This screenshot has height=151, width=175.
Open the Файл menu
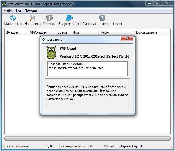[x=8, y=11]
